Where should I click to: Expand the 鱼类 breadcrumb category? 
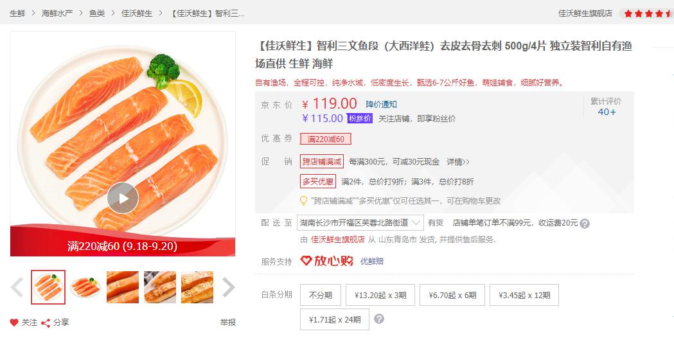tap(97, 13)
